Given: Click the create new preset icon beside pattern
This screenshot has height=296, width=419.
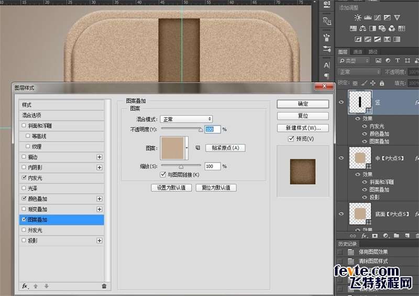Looking at the screenshot, I should click(x=198, y=148).
